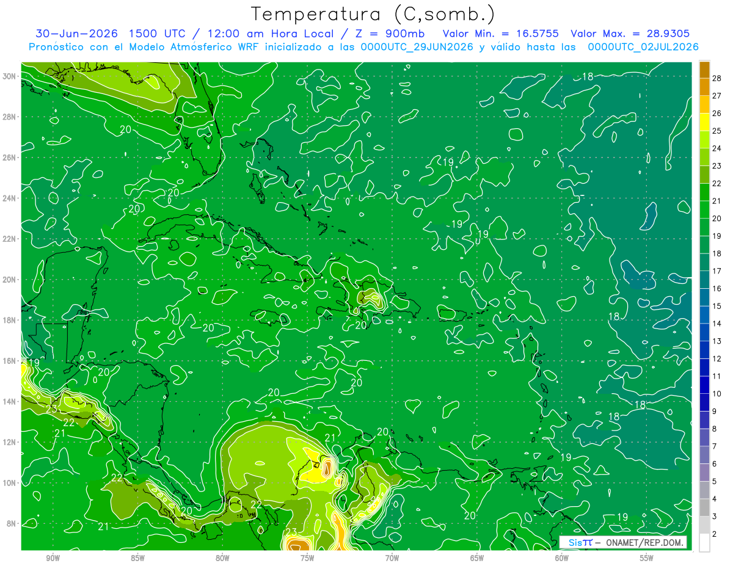The height and width of the screenshot is (566, 733).
Task: Click the "16N" latitude axis label
Action: (10, 361)
